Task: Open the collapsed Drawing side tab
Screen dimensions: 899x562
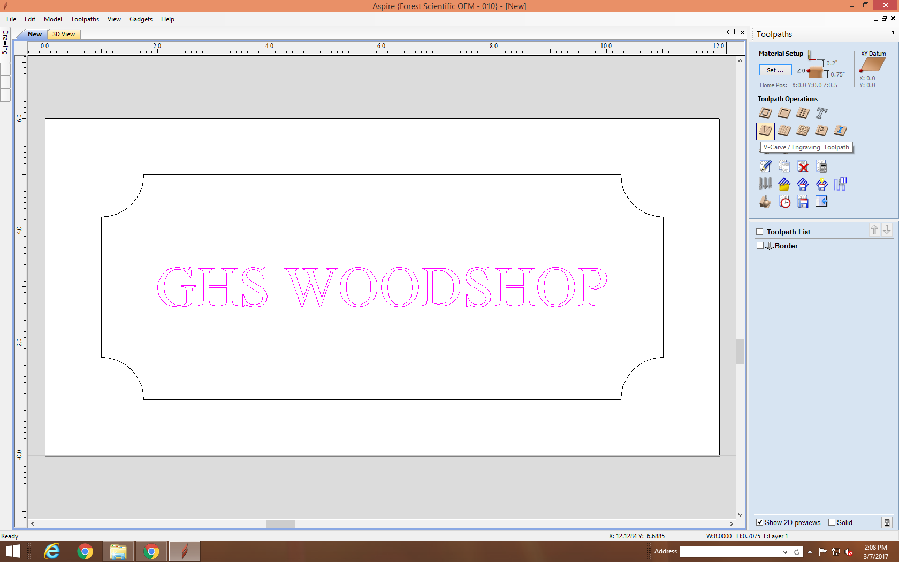Action: tap(5, 42)
